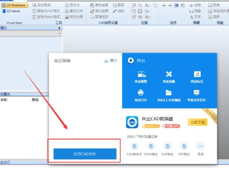Viewport: 229px width, 170px height.
Task: Click 更多 more formats icon
Action: [x=201, y=146]
